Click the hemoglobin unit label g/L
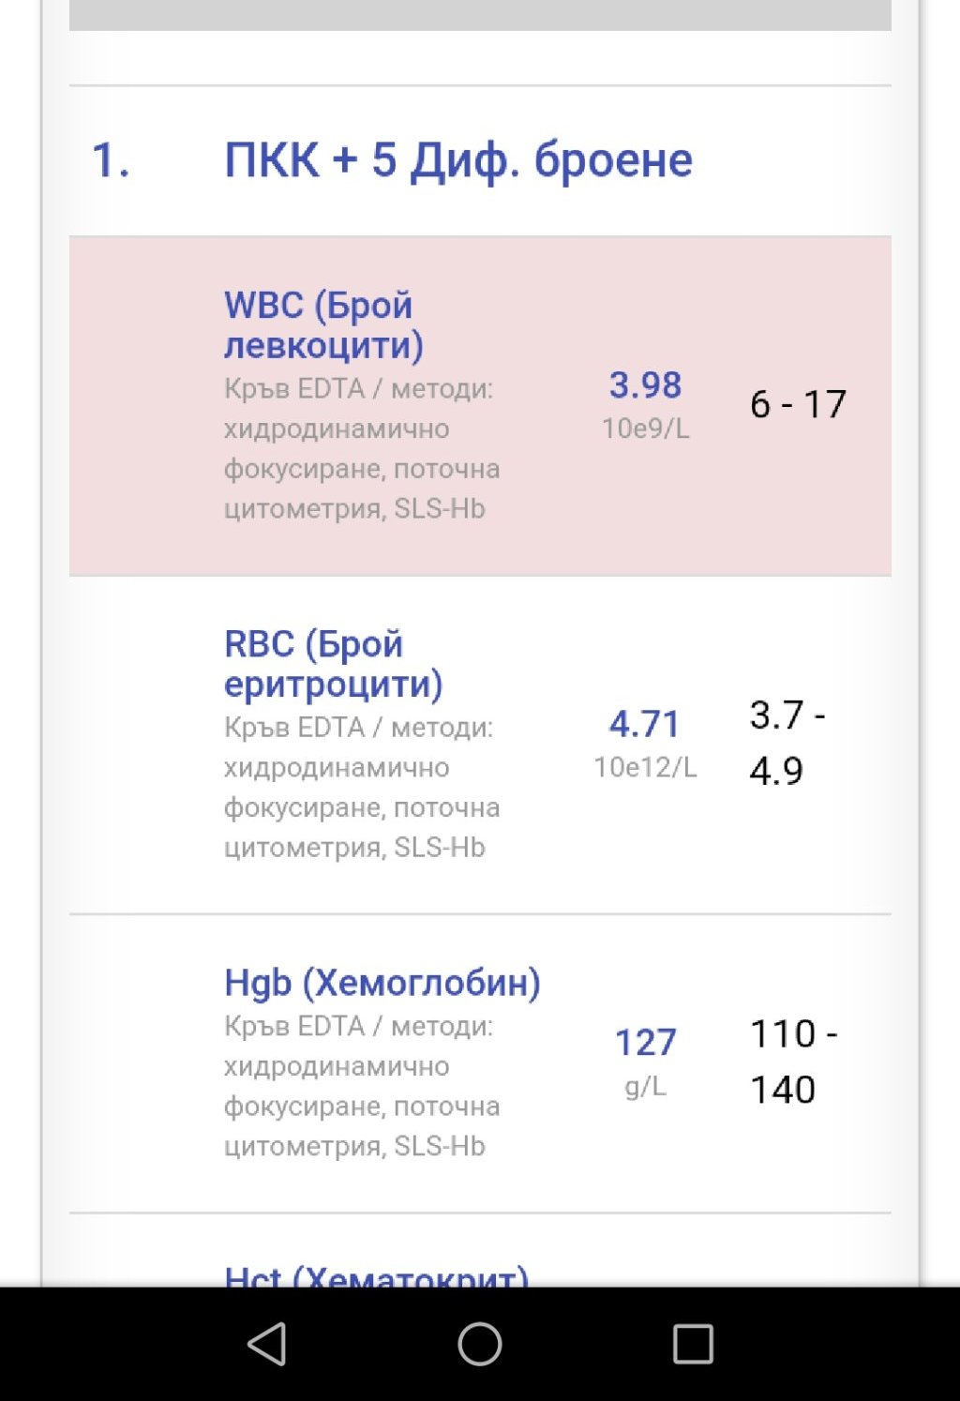Image resolution: width=960 pixels, height=1401 pixels. tap(645, 1086)
